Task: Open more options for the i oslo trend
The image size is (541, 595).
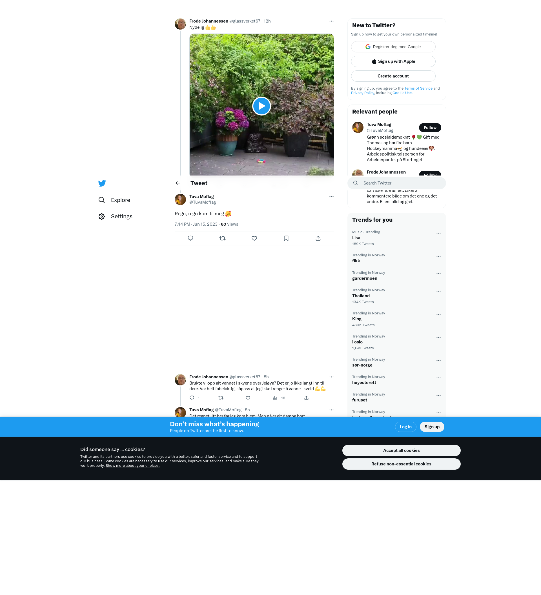Action: (438, 338)
